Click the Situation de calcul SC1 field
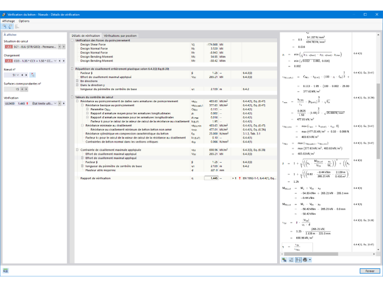The image size is (383, 287). pyautogui.click(x=31, y=47)
